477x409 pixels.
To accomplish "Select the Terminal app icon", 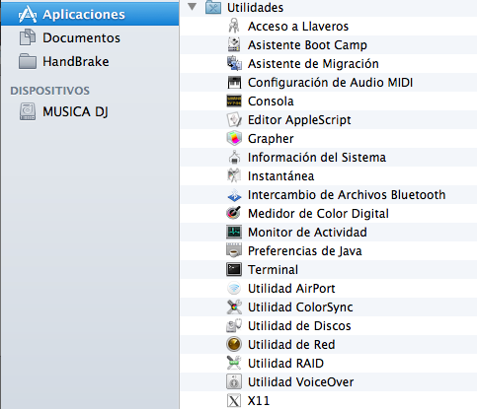I will (x=234, y=269).
